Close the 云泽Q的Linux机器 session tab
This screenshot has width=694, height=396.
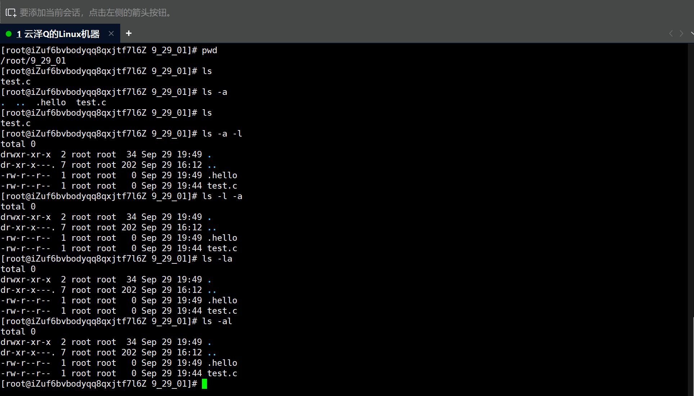pyautogui.click(x=111, y=33)
